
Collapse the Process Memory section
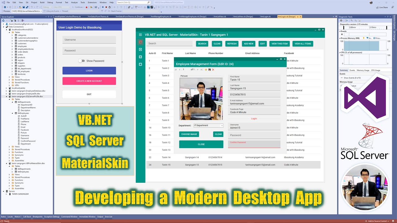point(340,38)
